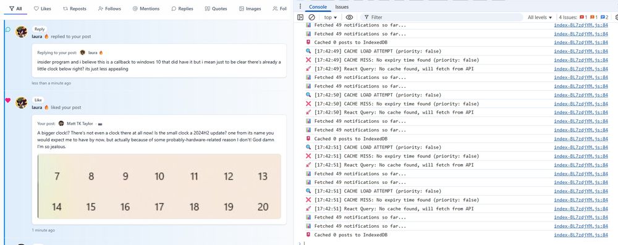Click the magnifier icon on 17:42:49 CACHE LOAD ATTEMPT
Screen dimensions: 618x245
308,51
